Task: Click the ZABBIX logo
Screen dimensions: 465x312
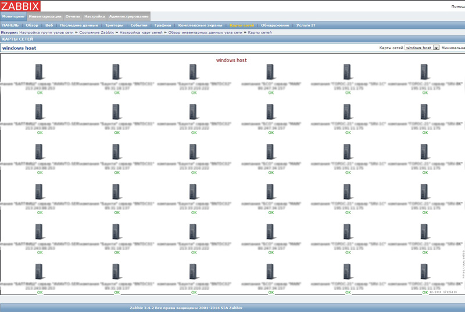Action: pos(20,6)
